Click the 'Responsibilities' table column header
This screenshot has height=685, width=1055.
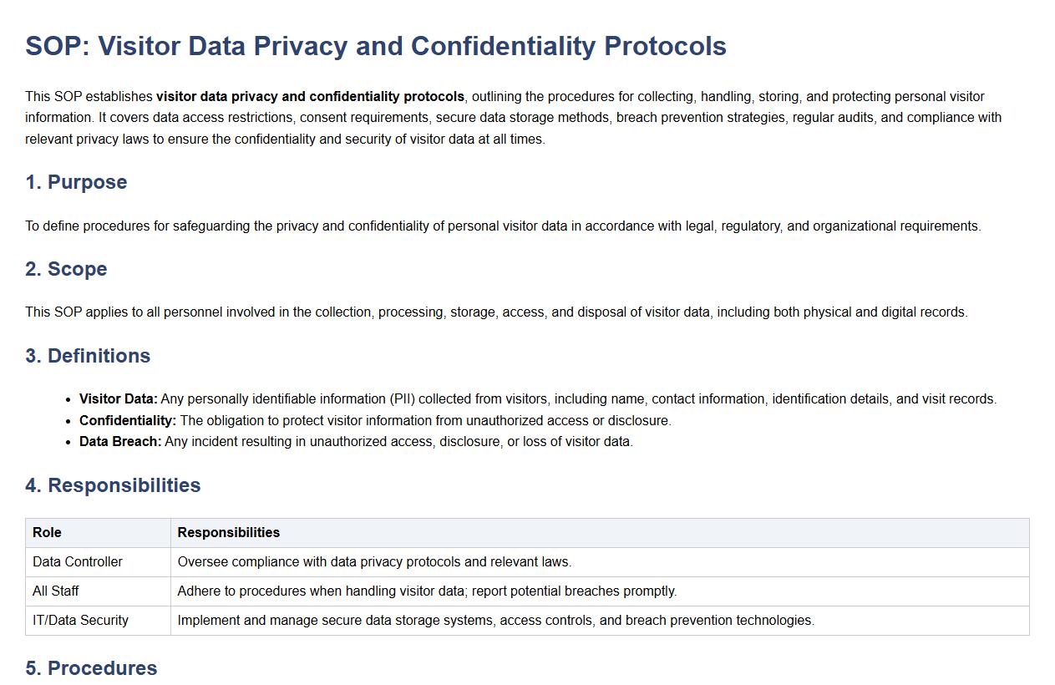coord(228,532)
